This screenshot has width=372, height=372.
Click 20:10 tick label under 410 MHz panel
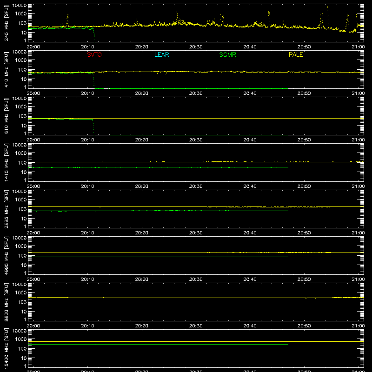tap(87, 93)
